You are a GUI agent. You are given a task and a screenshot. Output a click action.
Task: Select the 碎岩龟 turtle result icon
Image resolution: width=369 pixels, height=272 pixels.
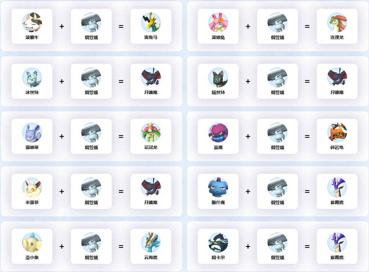coord(337,132)
